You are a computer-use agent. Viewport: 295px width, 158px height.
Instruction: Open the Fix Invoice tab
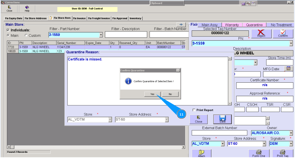(79, 18)
